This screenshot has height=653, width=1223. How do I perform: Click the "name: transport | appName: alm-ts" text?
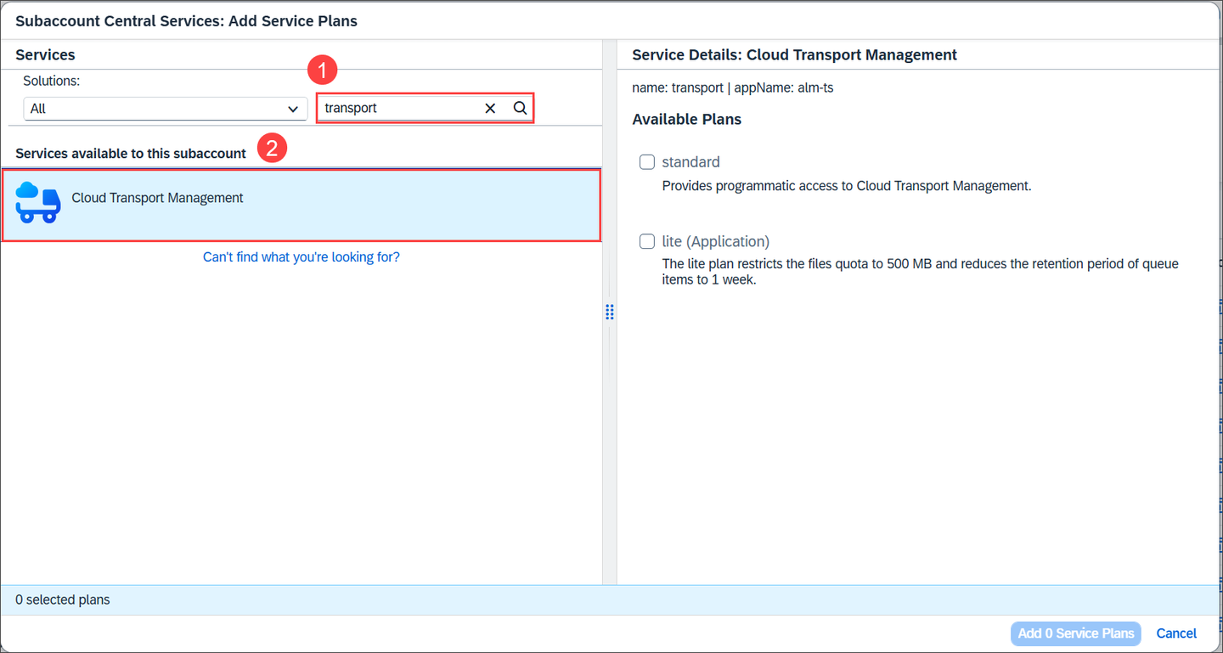733,87
